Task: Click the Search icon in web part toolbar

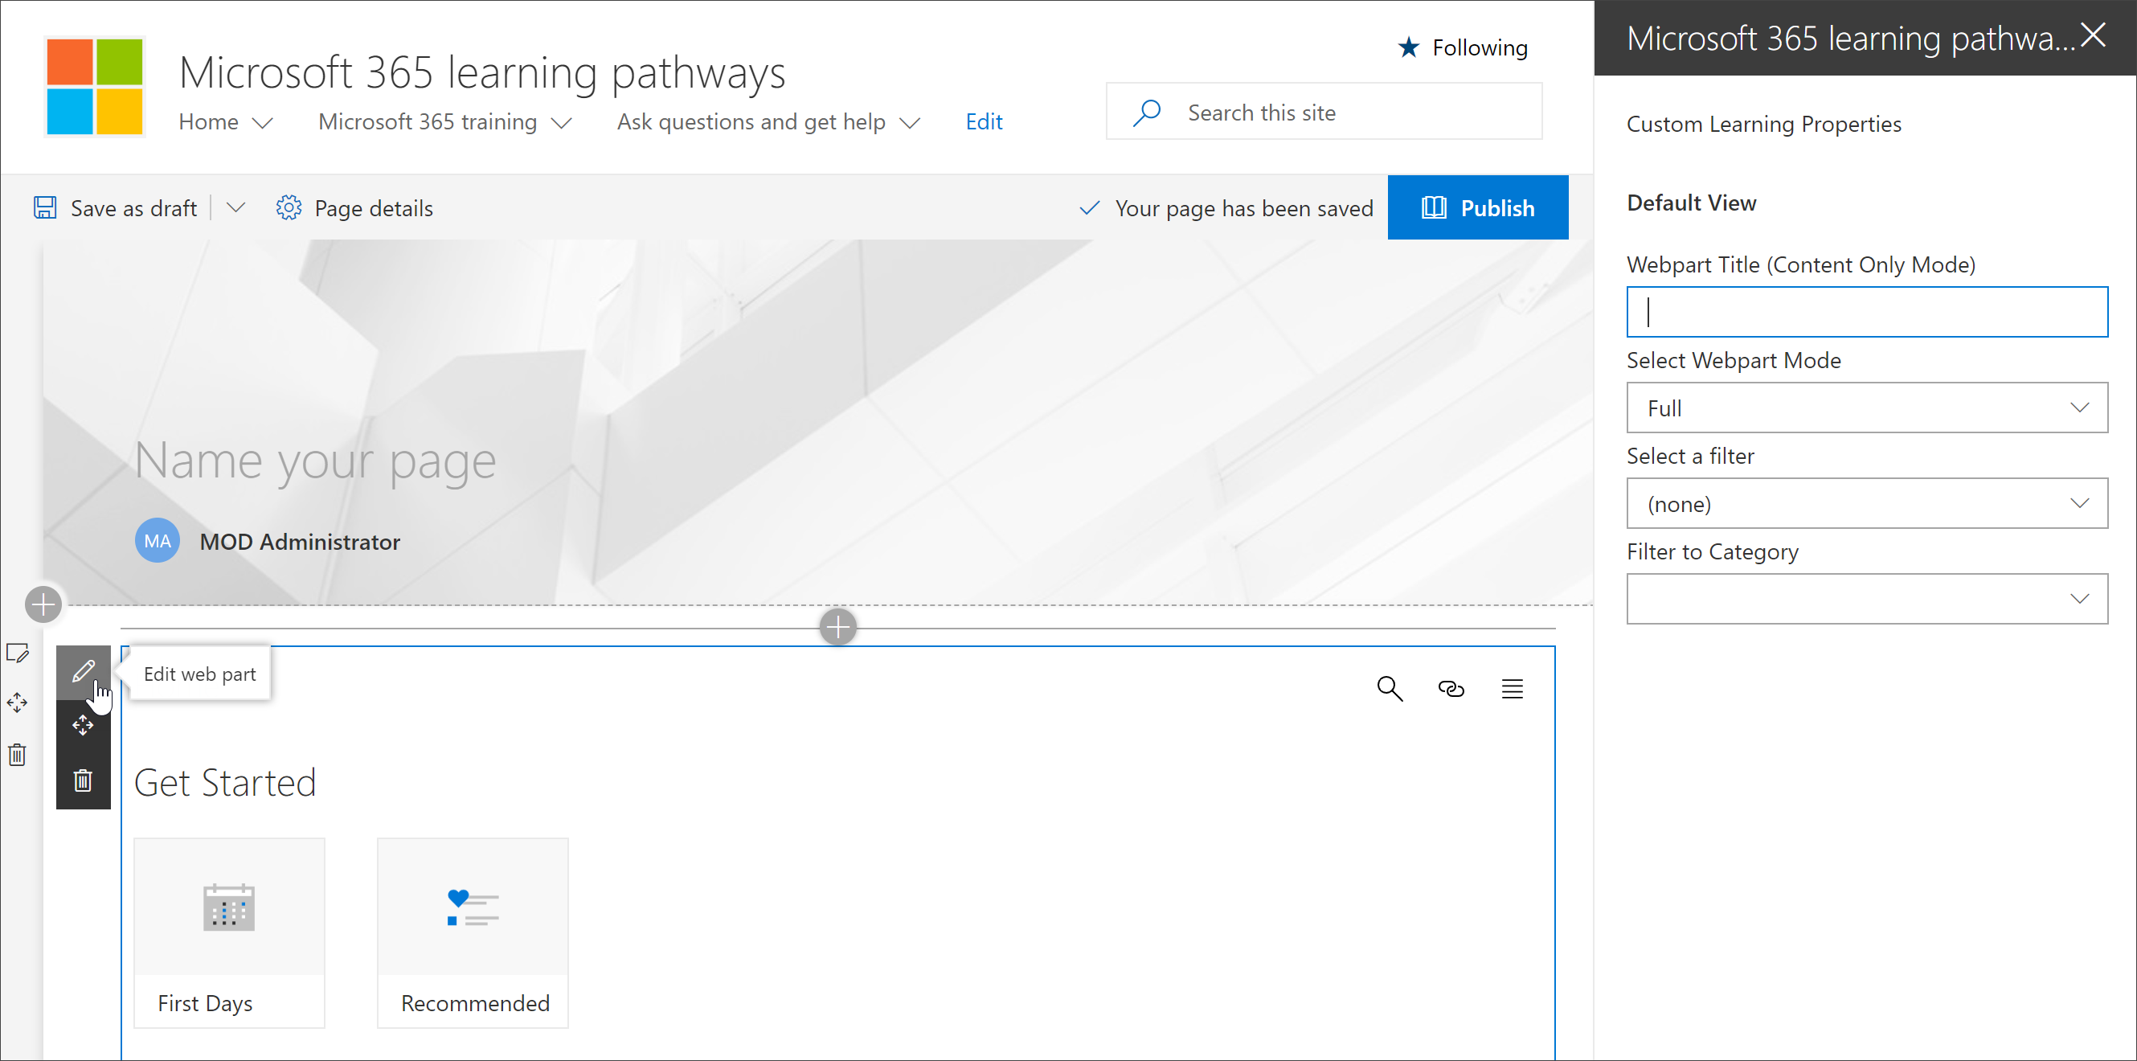Action: [x=1389, y=687]
